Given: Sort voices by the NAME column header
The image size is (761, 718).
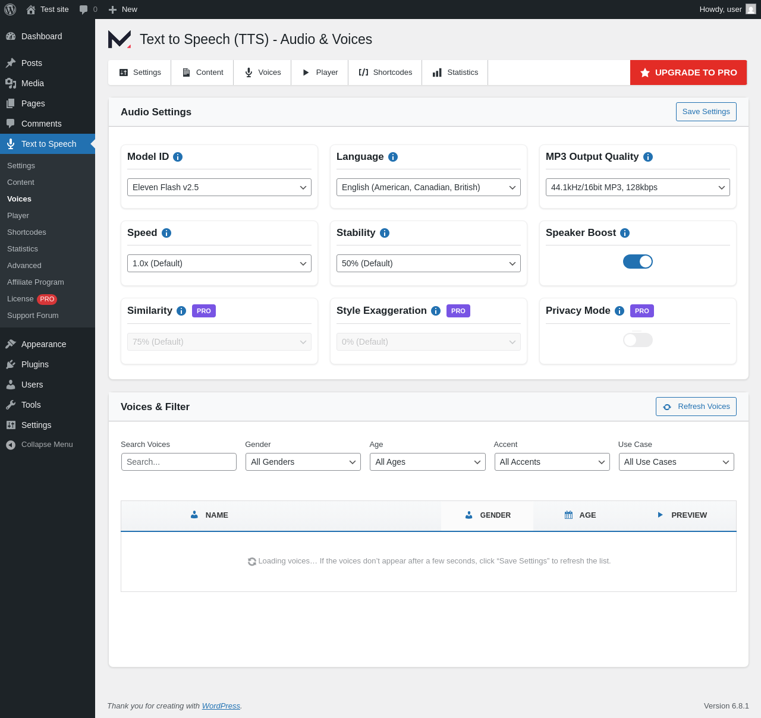Looking at the screenshot, I should coord(281,515).
